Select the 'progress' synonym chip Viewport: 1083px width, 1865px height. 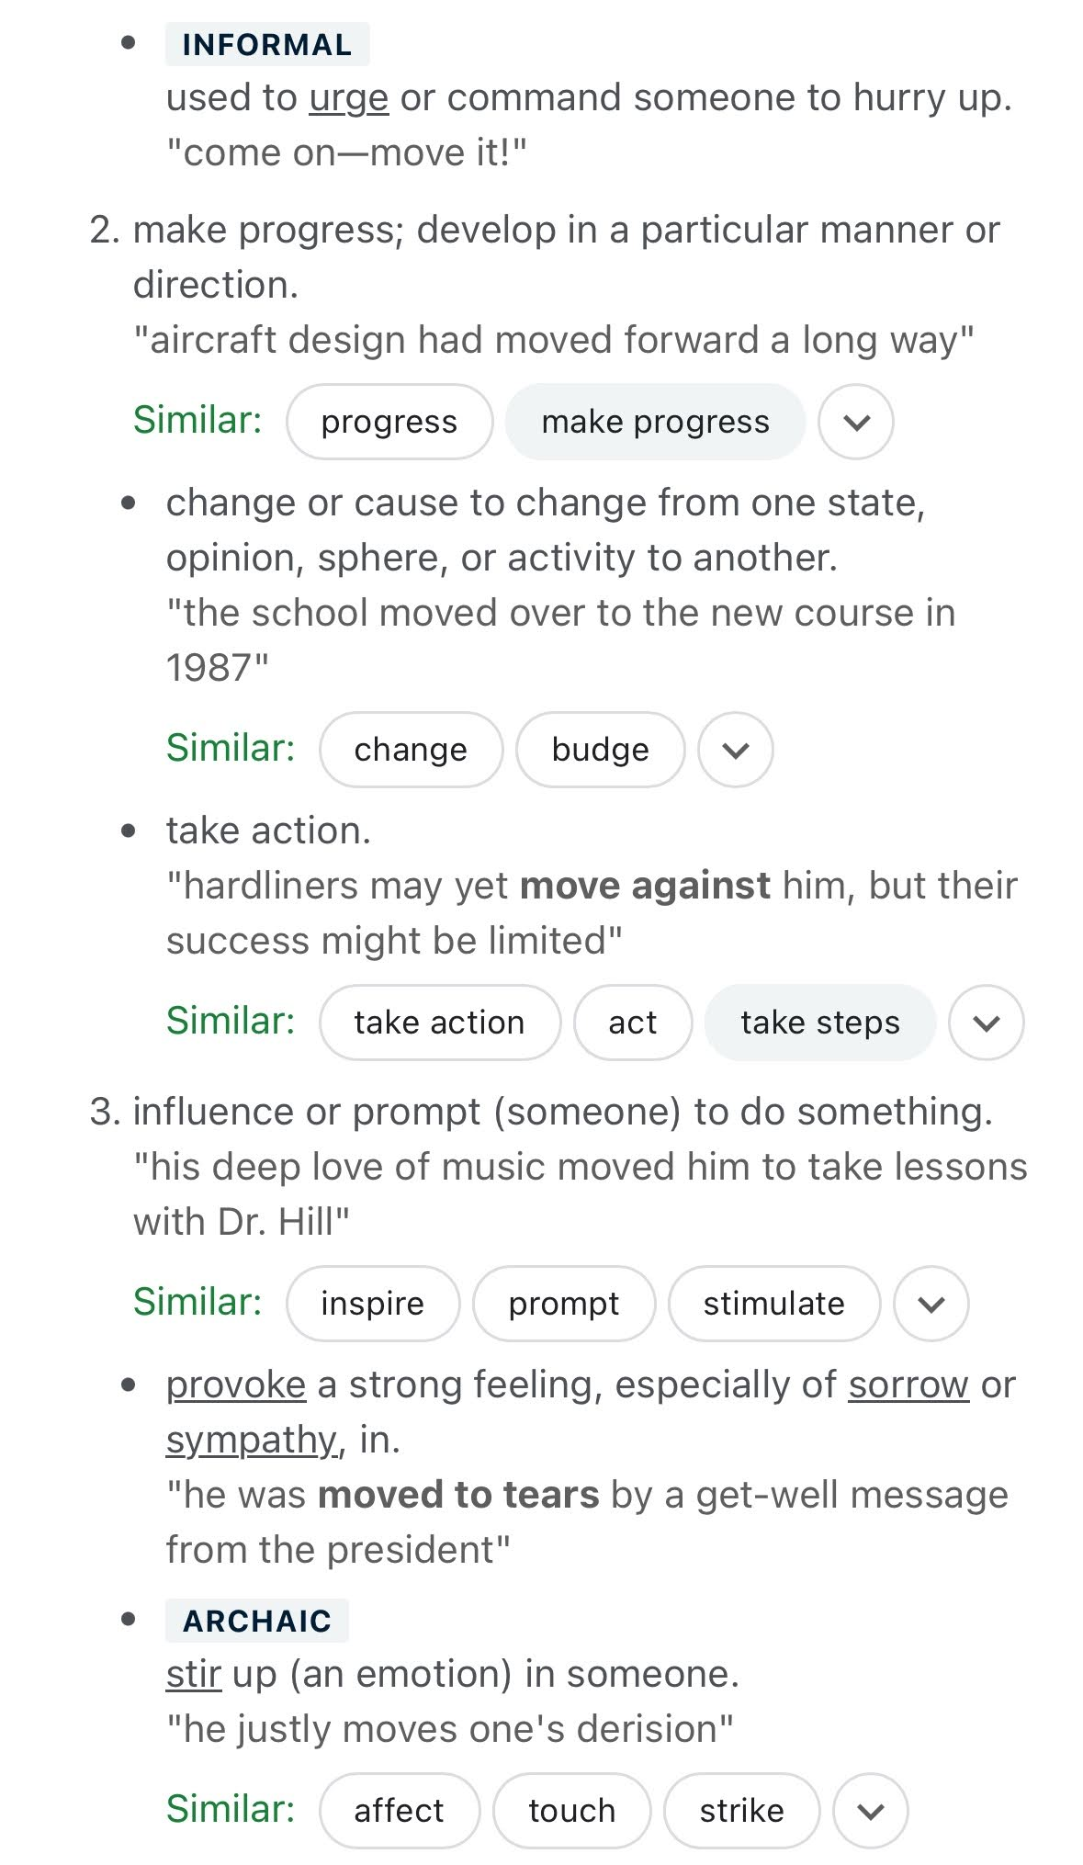(389, 422)
